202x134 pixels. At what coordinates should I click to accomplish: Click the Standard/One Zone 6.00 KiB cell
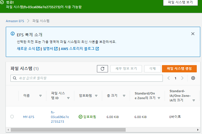(x=140, y=117)
